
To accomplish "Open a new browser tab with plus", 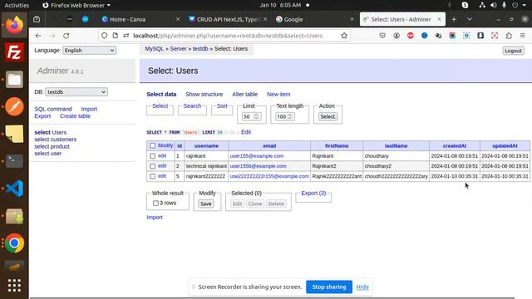I will click(454, 19).
